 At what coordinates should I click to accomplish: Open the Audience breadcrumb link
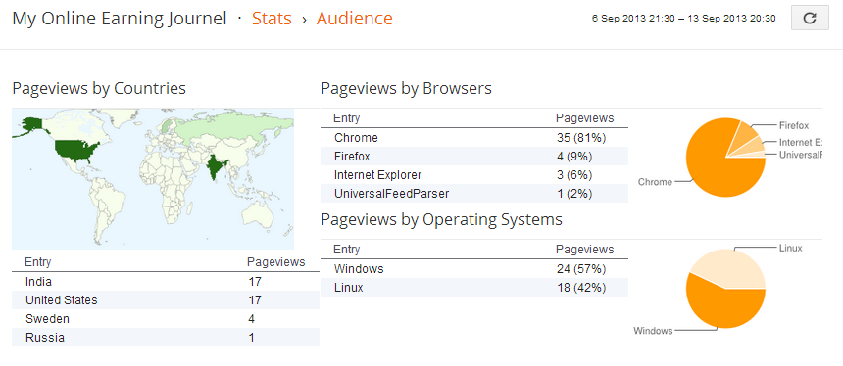tap(354, 19)
